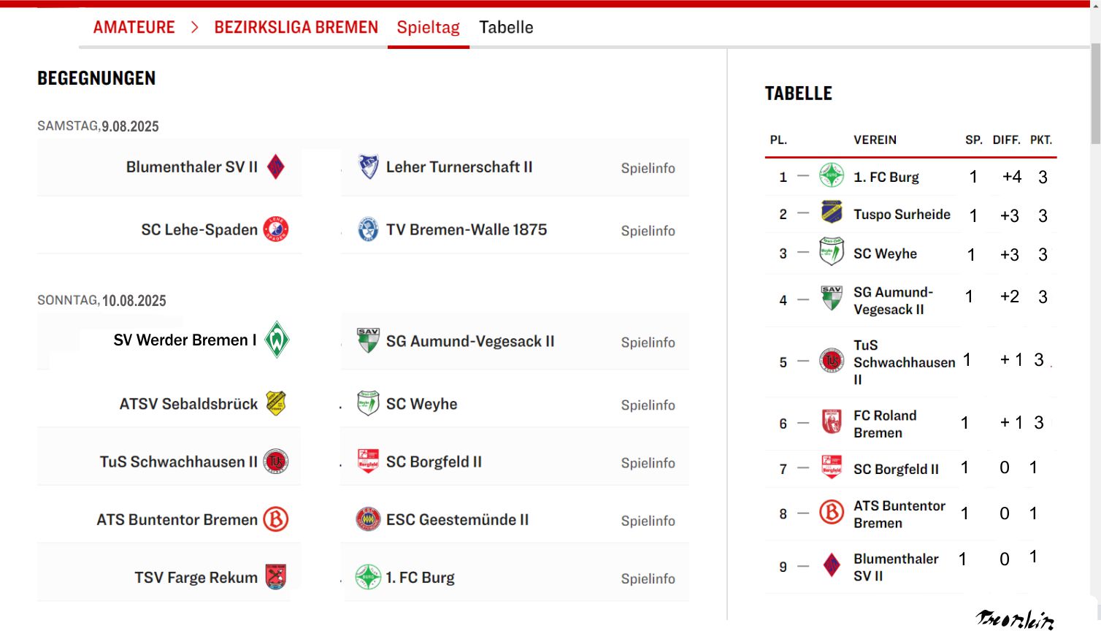Open Spielinfo for TSV Farge Rekum match

click(648, 578)
